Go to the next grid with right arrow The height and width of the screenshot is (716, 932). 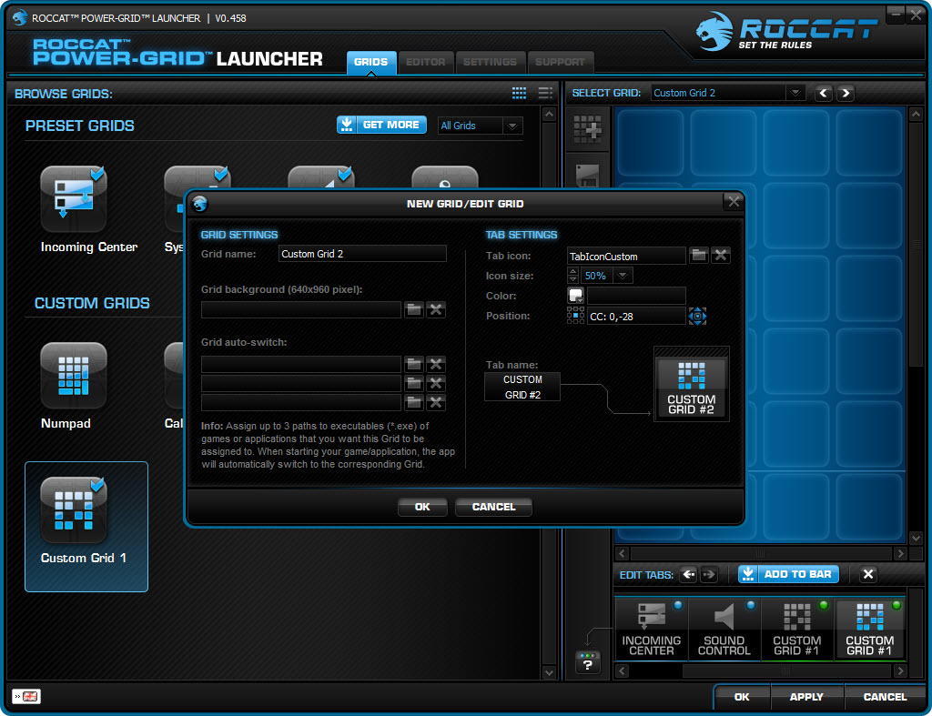tap(846, 94)
